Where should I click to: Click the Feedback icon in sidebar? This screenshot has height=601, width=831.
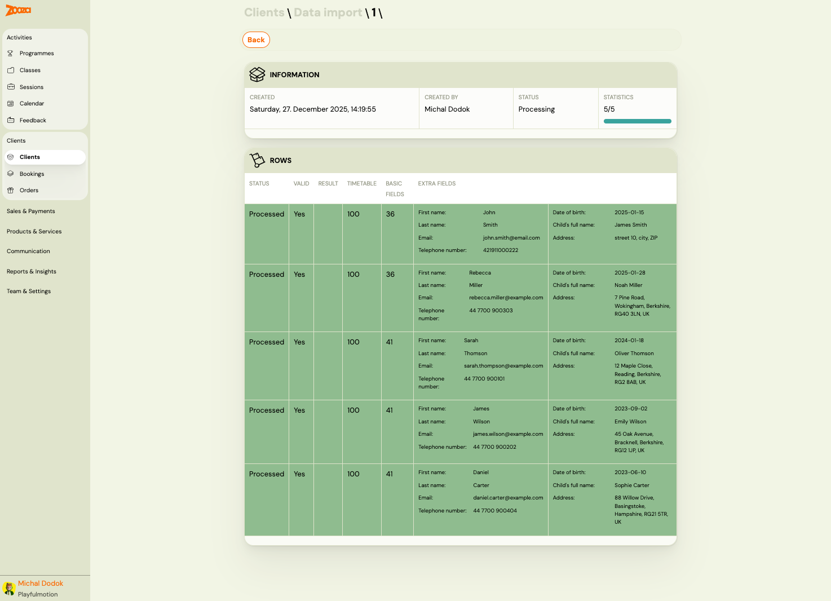pos(10,120)
